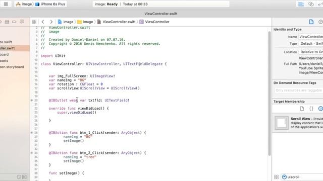323x181 pixels.
Task: Open the Code Snippet library braces tab
Action: click(311, 109)
